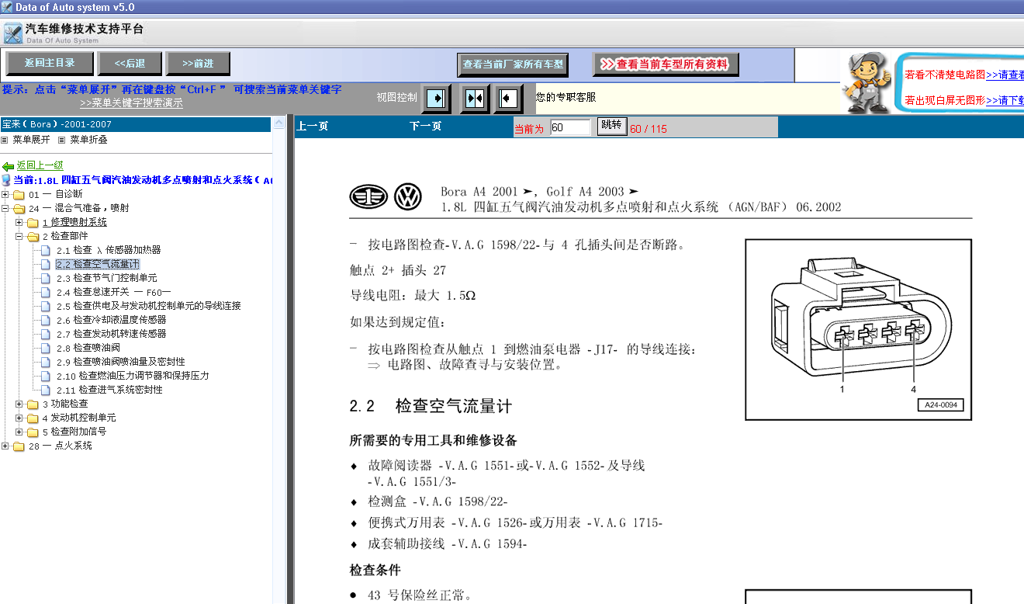Click the <<后退 button
Screen dimensions: 1024x604
[130, 64]
